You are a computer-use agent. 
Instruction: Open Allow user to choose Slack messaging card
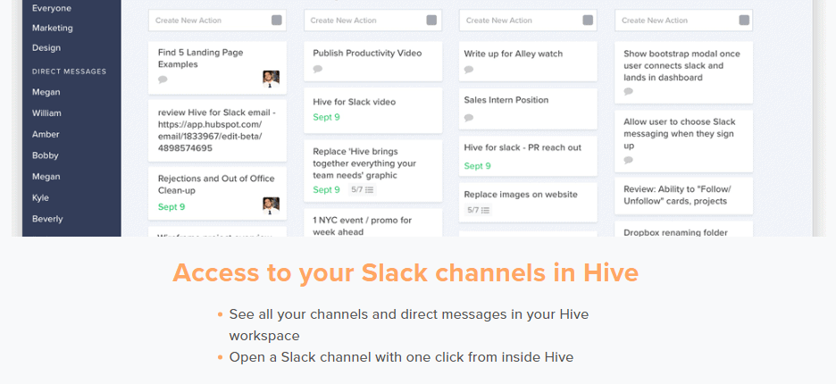tap(683, 141)
